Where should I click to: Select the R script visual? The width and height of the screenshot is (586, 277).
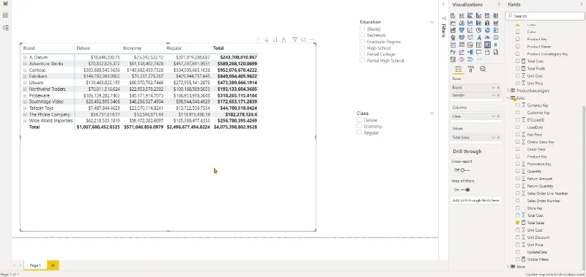coord(496,45)
